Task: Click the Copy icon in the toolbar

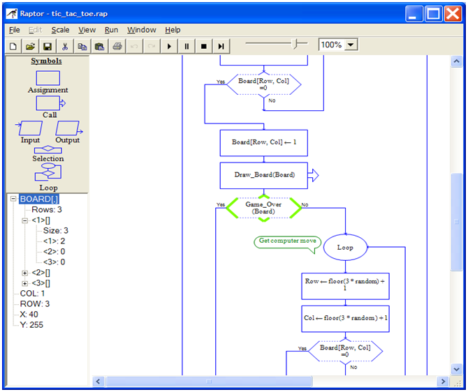Action: coord(82,46)
